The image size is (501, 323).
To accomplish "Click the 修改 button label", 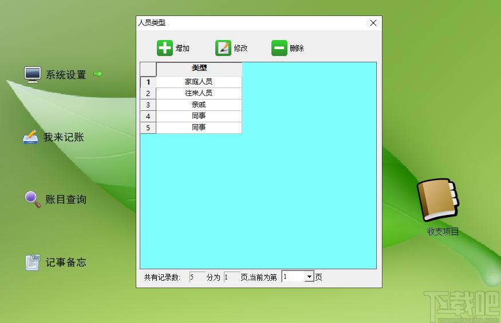I will point(240,48).
